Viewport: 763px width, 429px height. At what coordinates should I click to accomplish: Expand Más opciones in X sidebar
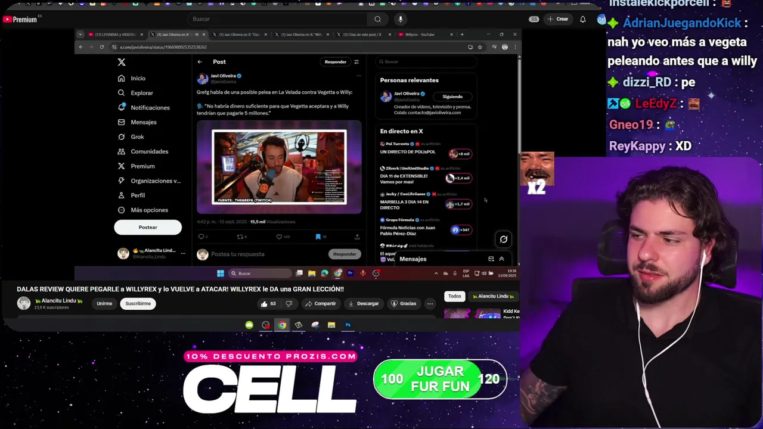click(143, 210)
